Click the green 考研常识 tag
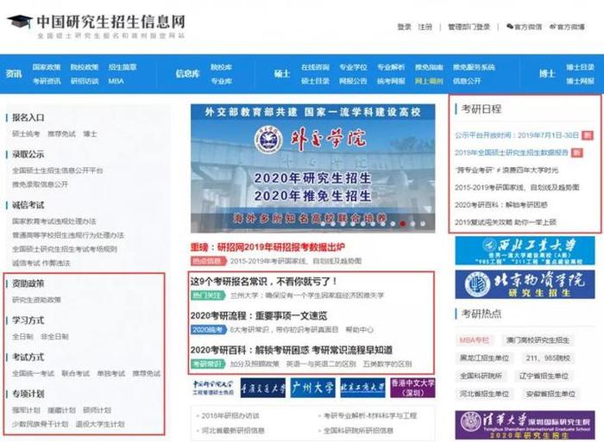Screen dimensions: 604x442 (x=208, y=364)
